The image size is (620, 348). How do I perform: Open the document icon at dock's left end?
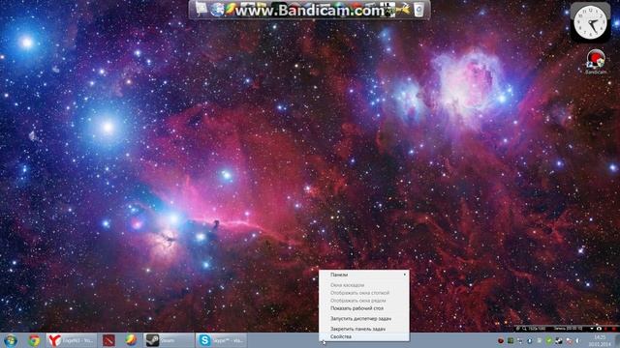coord(201,9)
